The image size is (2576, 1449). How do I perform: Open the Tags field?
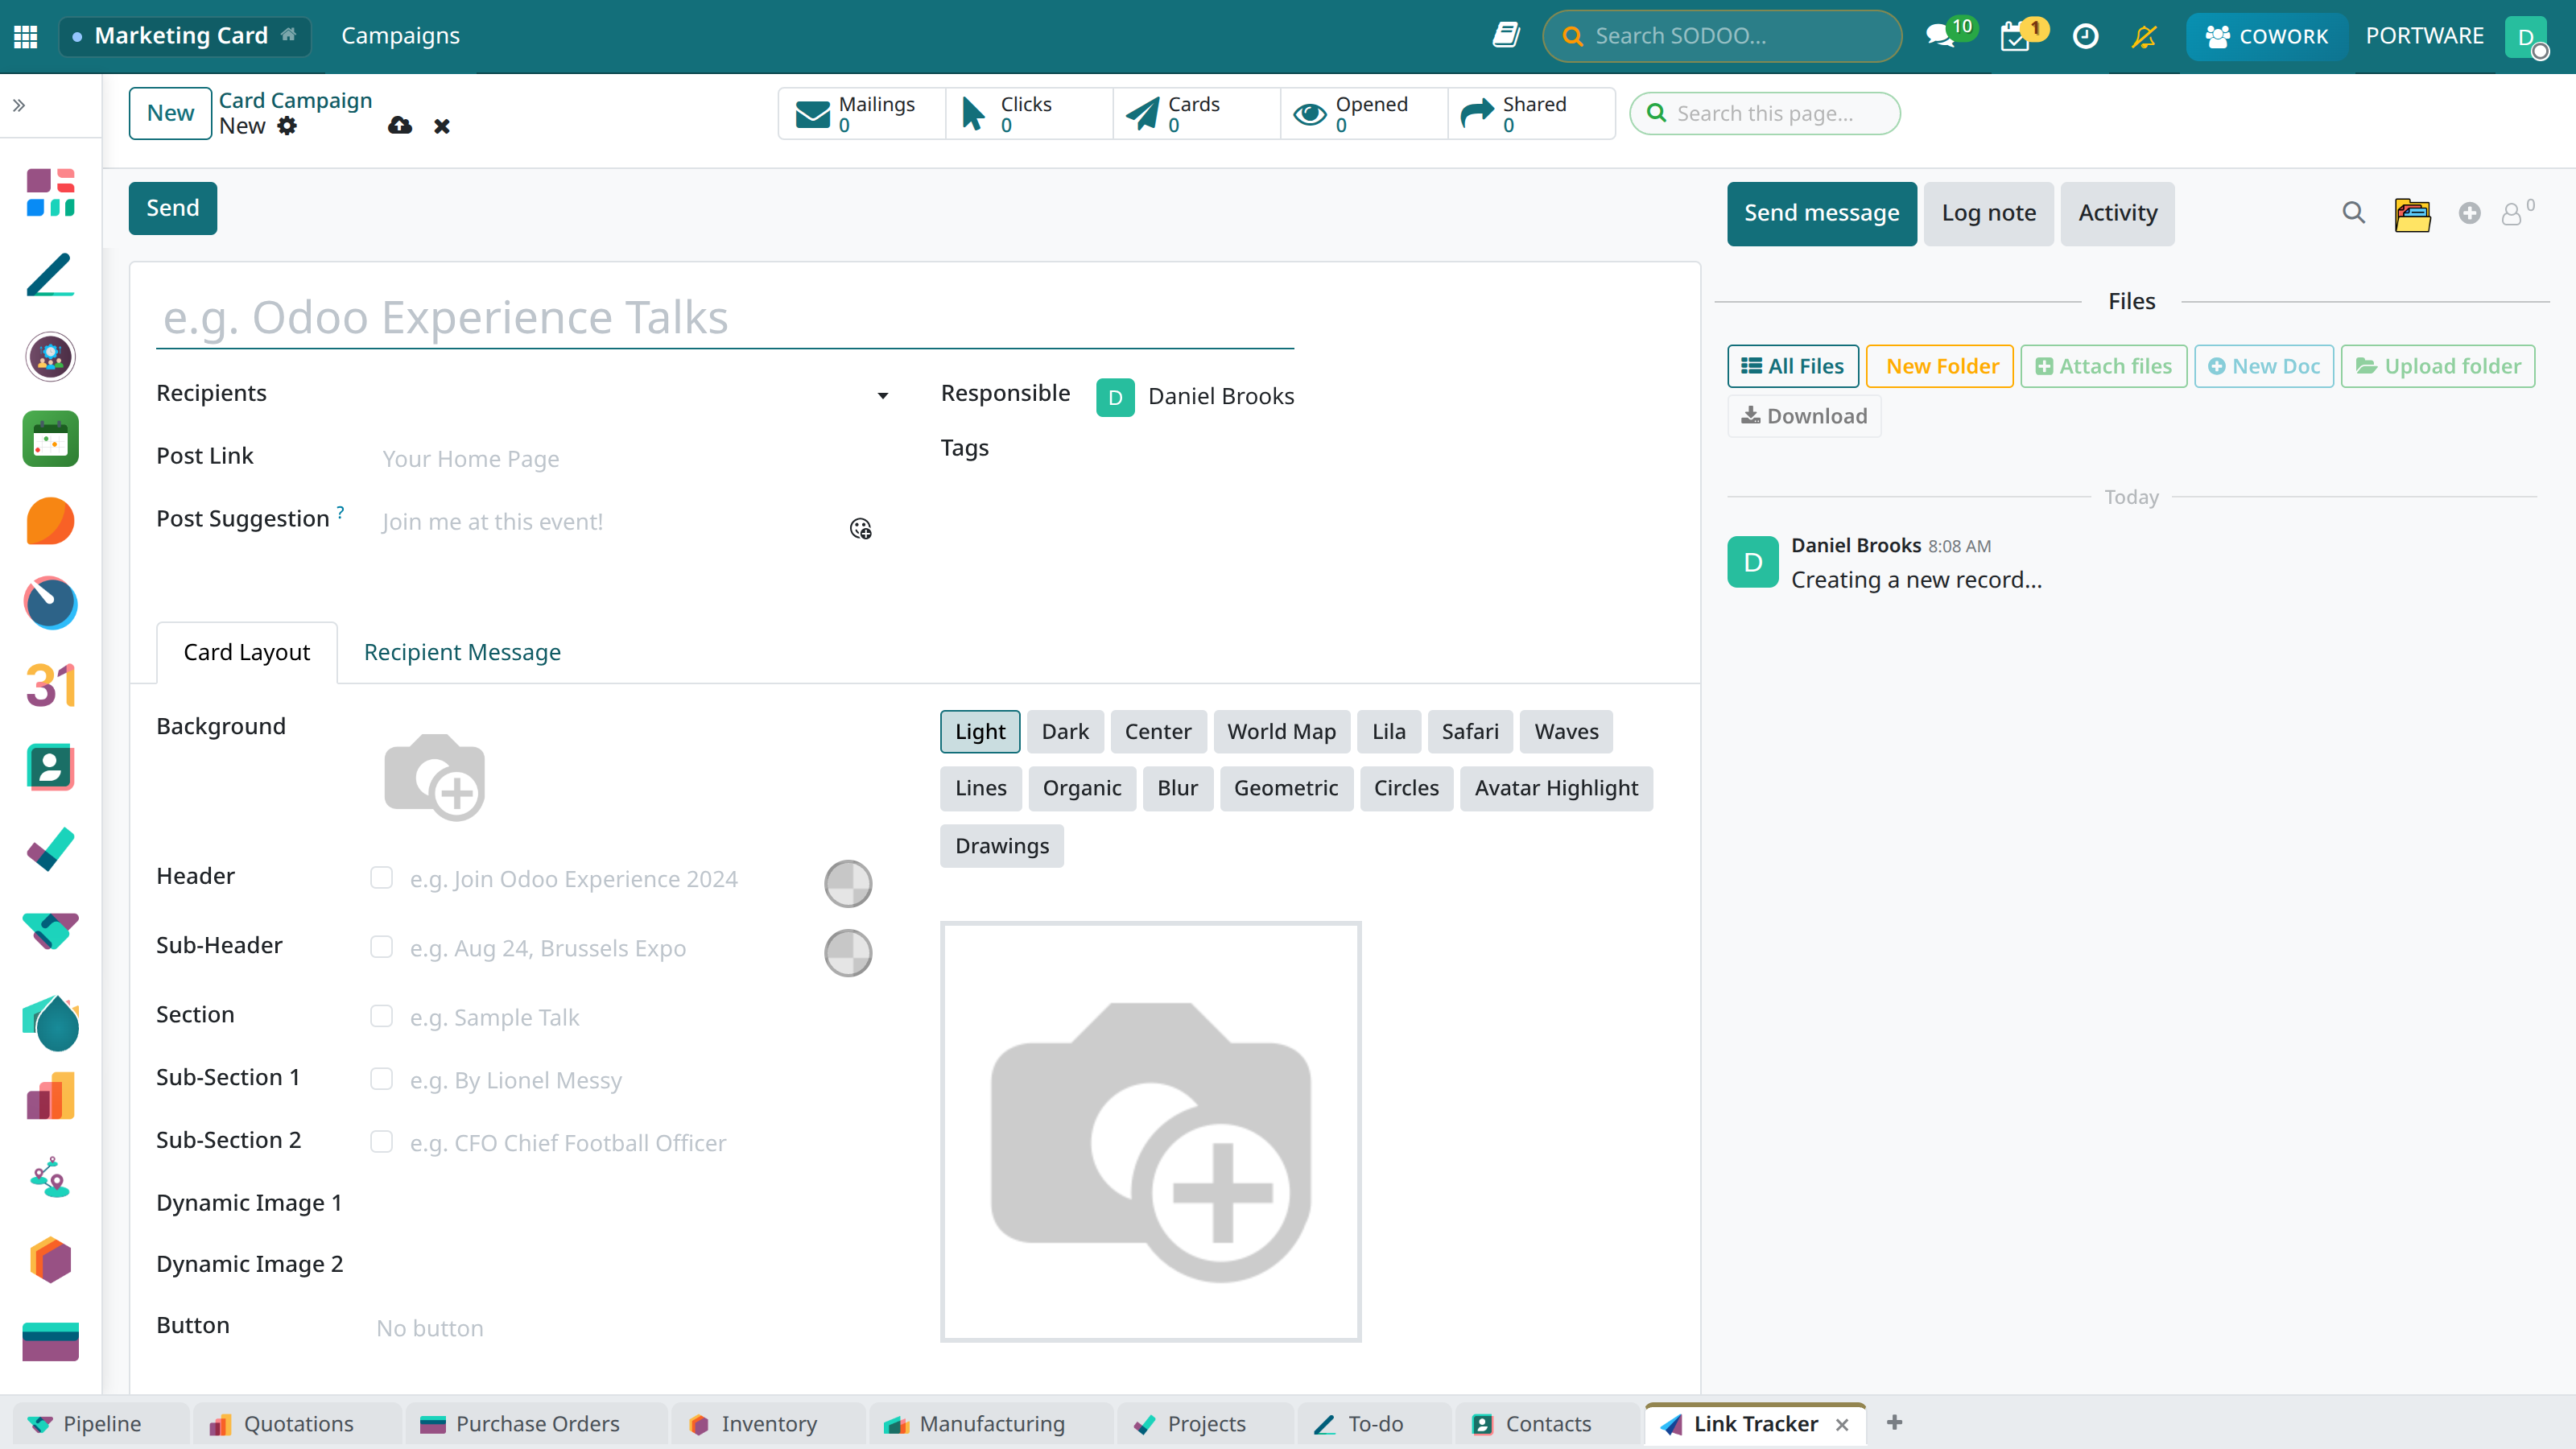point(1194,449)
